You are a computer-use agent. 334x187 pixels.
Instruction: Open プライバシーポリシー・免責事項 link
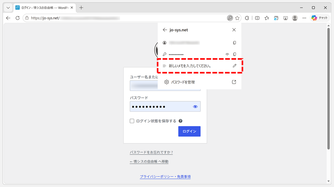(x=165, y=177)
